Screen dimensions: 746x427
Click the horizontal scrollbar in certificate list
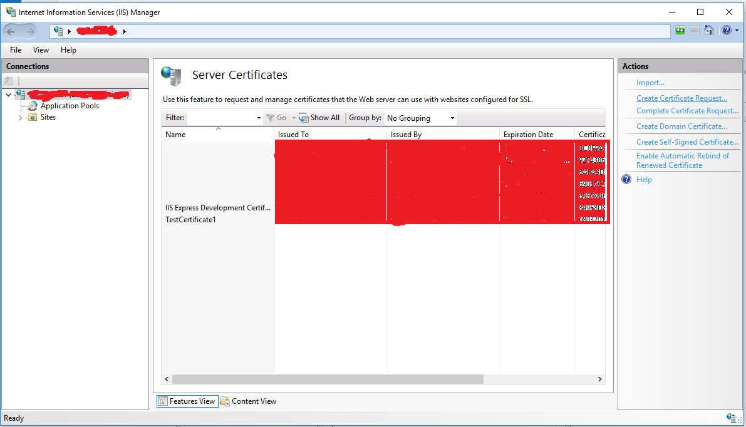[327, 379]
